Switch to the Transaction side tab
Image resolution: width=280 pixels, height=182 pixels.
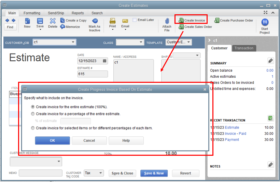point(244,48)
